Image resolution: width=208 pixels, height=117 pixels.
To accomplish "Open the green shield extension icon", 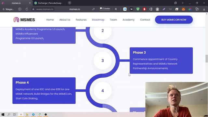I will click(x=138, y=9).
